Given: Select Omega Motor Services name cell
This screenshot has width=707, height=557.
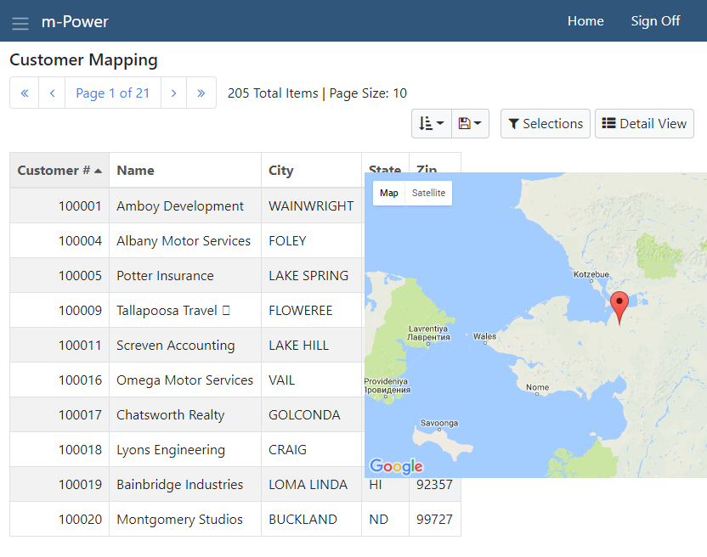Looking at the screenshot, I should tap(185, 380).
